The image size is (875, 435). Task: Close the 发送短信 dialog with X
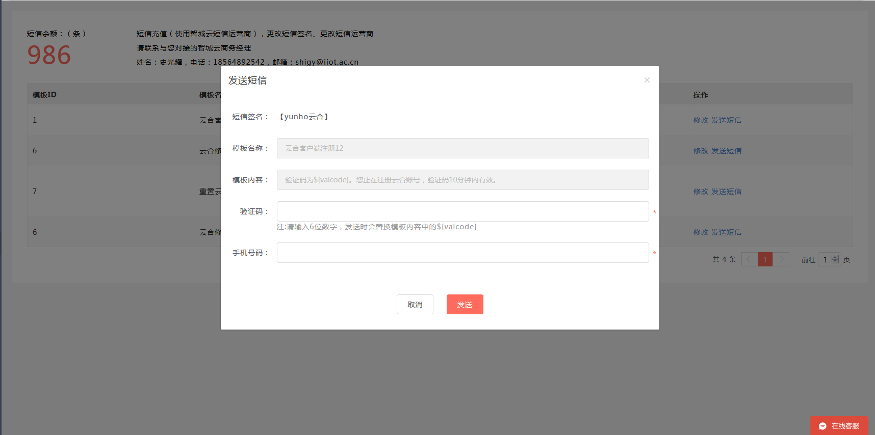tap(647, 80)
